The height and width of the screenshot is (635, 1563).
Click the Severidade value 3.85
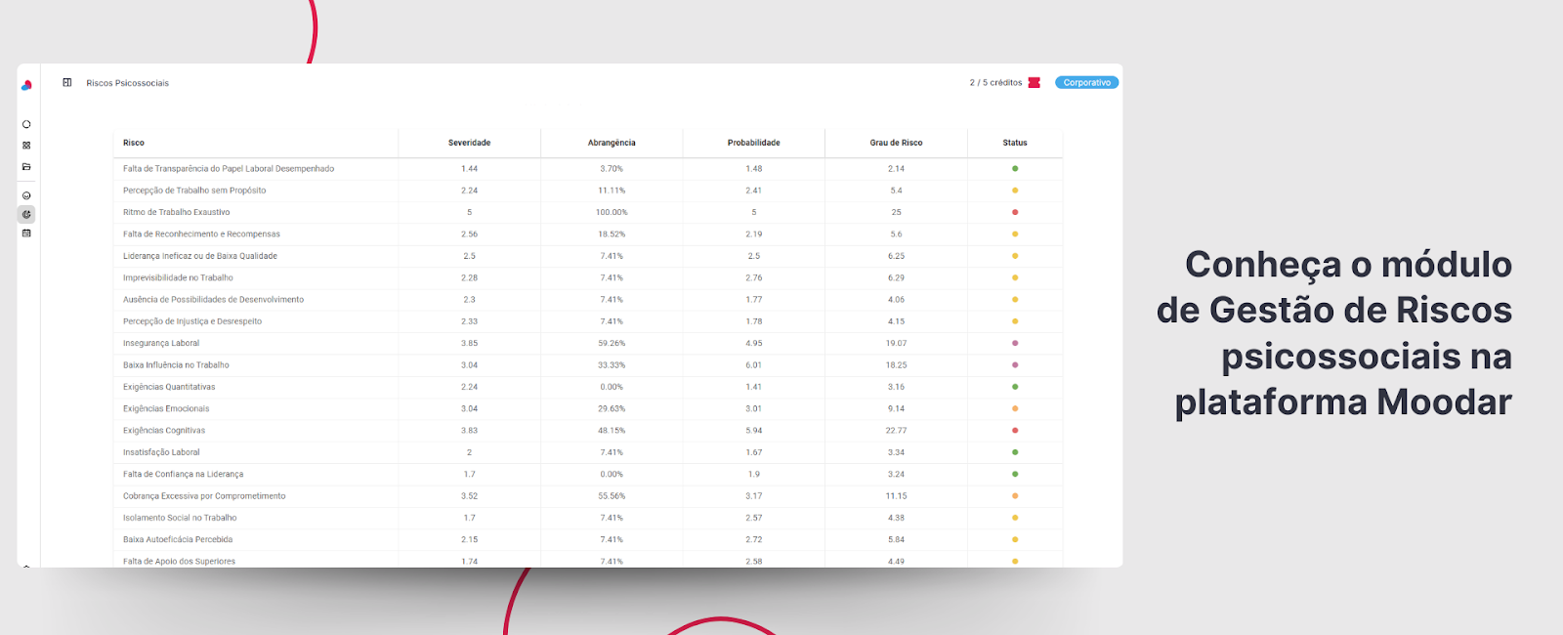(470, 343)
